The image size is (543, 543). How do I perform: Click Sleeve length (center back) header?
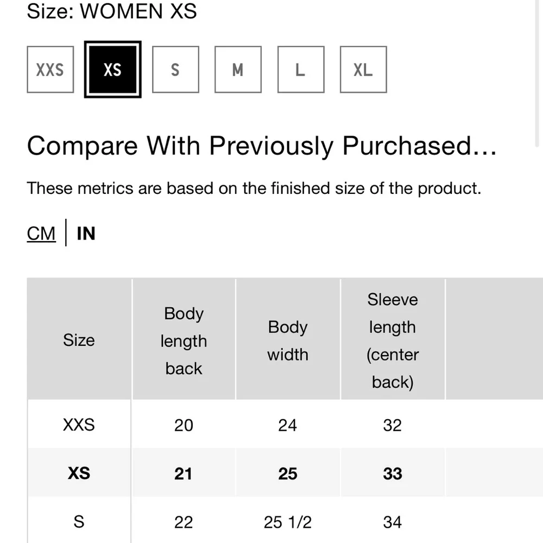click(393, 340)
